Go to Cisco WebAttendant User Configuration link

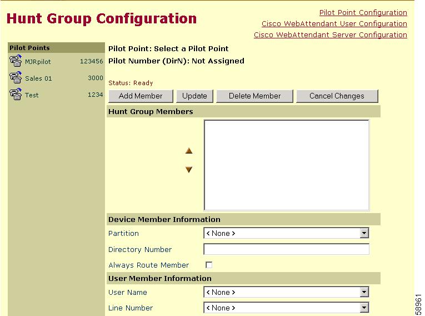pos(334,24)
